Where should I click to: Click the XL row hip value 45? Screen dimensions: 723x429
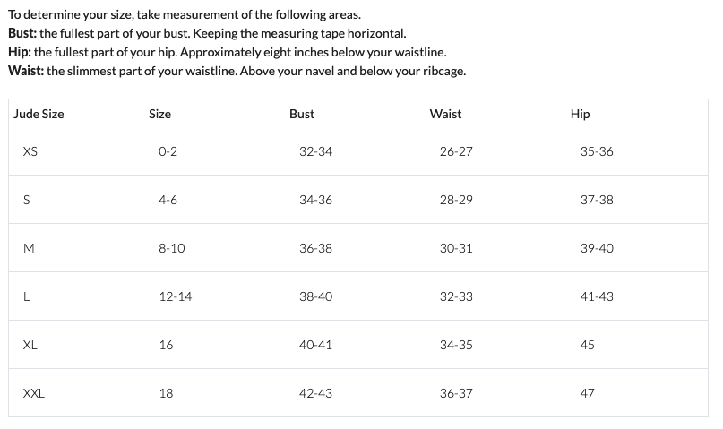click(588, 345)
